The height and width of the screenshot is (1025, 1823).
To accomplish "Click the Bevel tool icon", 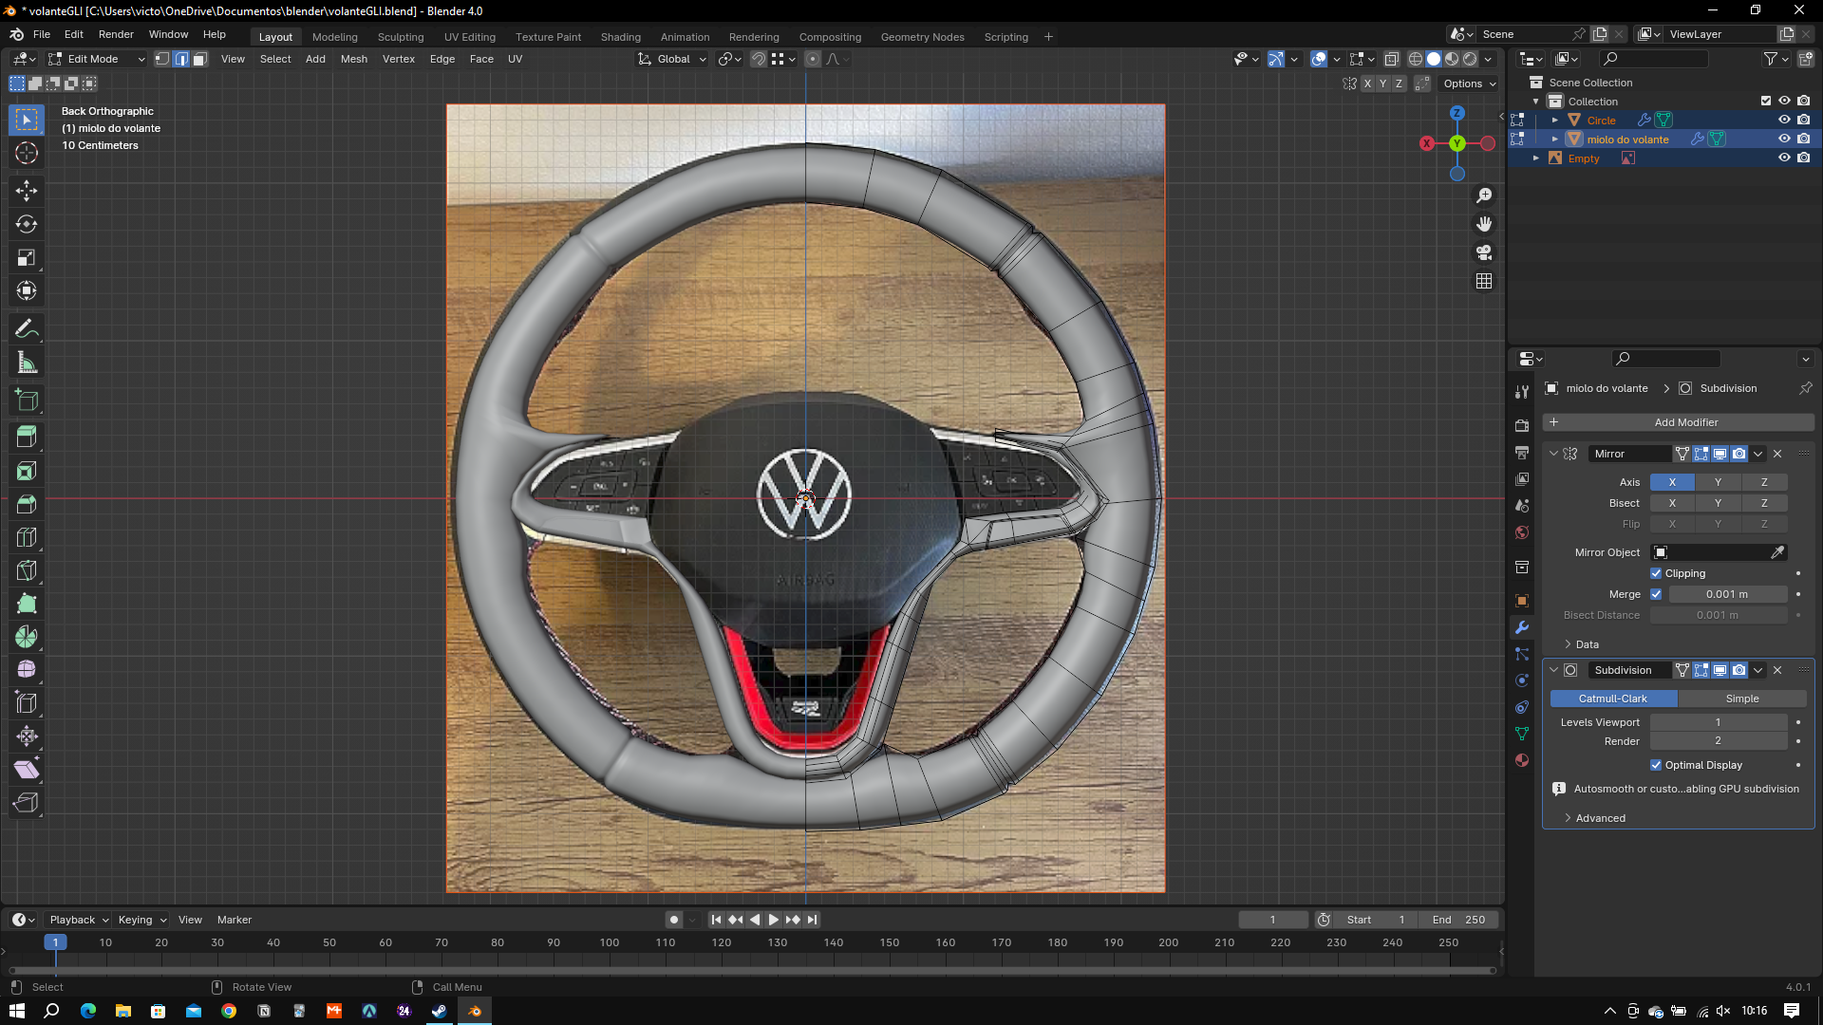I will tap(27, 504).
